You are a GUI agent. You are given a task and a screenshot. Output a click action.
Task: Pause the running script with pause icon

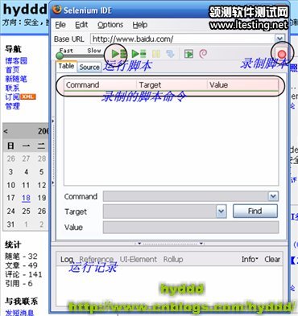tap(156, 54)
